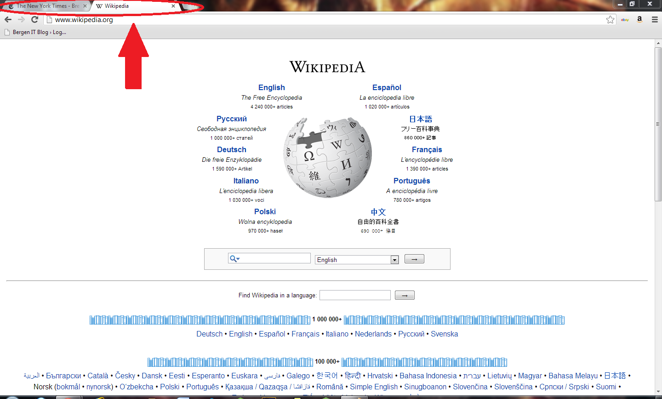Open Français Wikipedia from the globe ring
The height and width of the screenshot is (399, 662).
[x=427, y=149]
